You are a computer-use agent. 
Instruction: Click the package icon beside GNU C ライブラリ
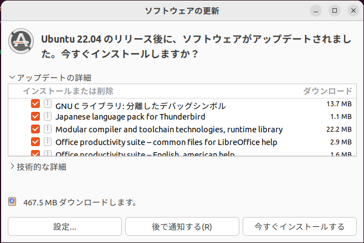(47, 104)
